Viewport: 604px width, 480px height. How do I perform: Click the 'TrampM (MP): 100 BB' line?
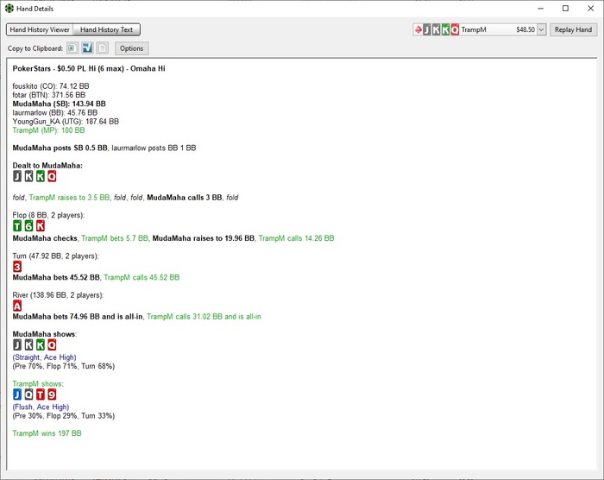pos(48,130)
